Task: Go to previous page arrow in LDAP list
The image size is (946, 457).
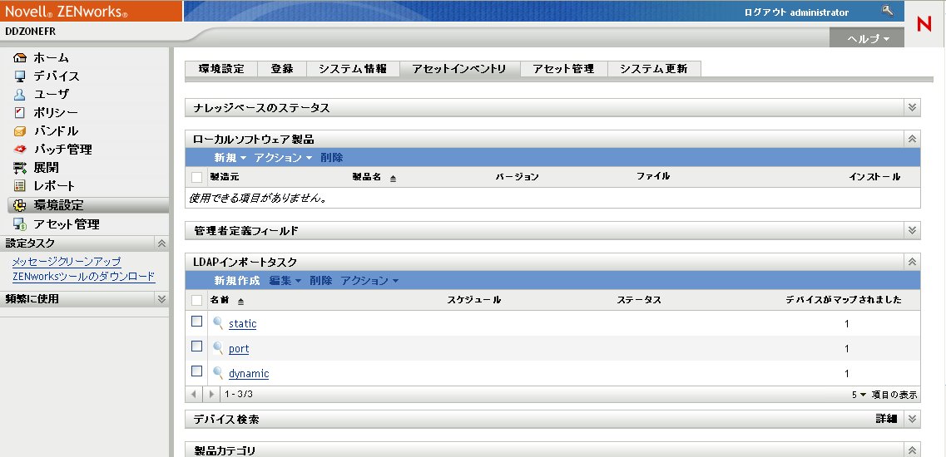Action: point(194,395)
